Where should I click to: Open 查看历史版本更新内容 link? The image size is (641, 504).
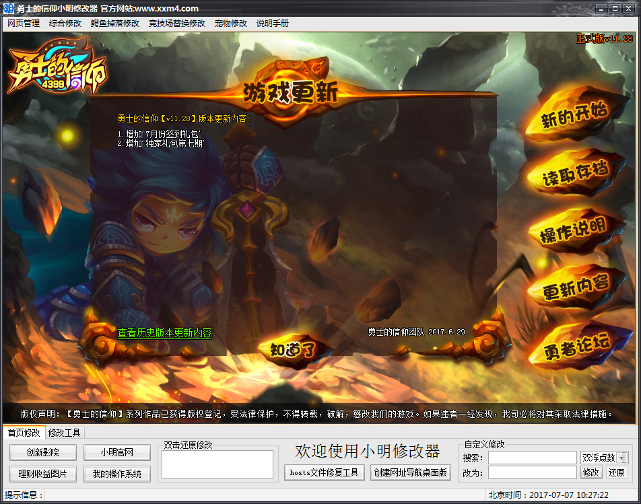165,333
